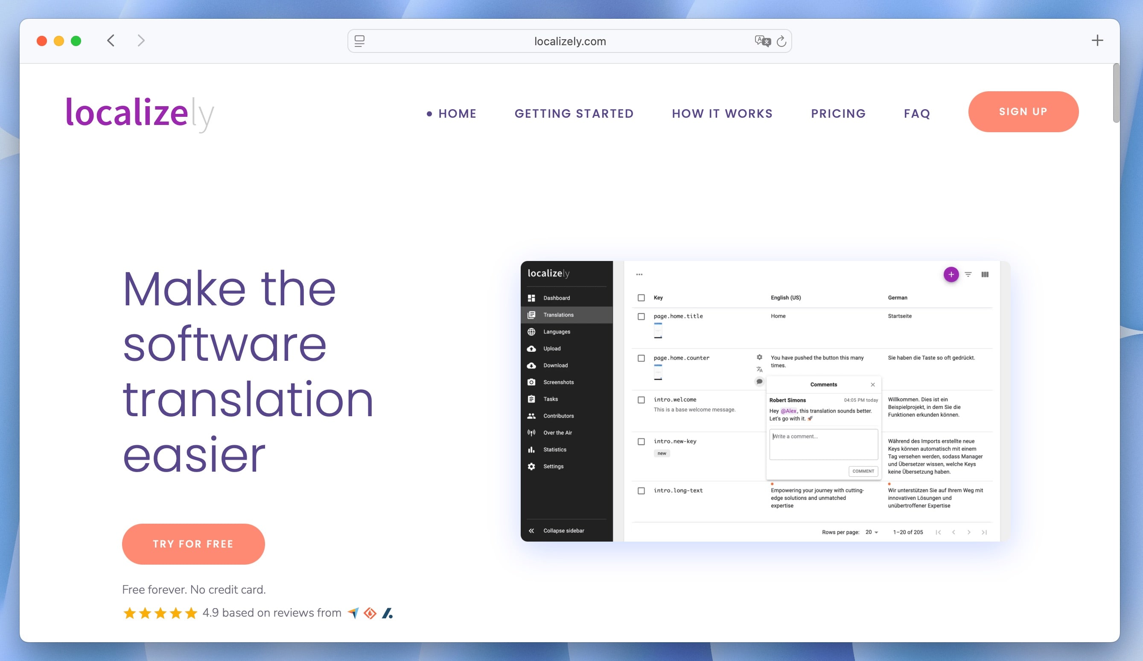Open the HOME nav item
The image size is (1143, 661).
tap(457, 113)
